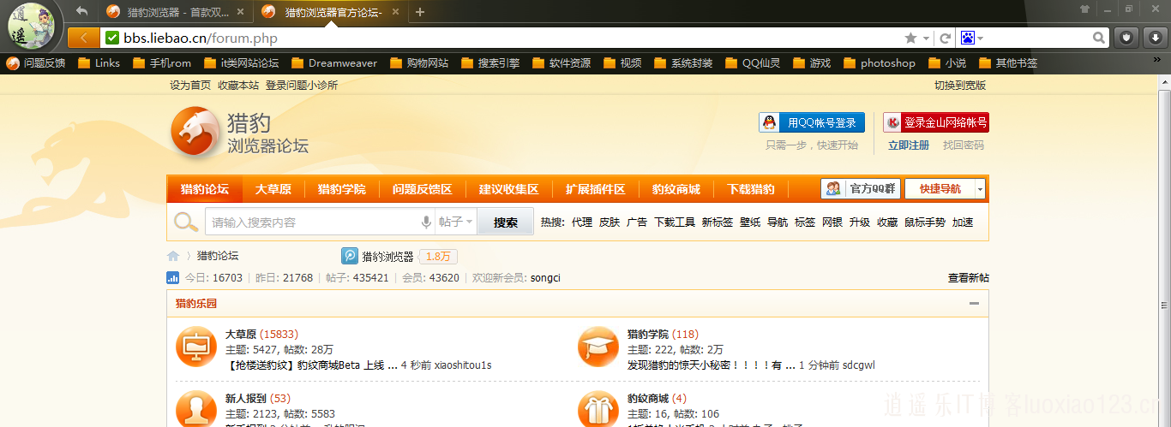Click 切换到宽版 link
The image size is (1171, 427).
click(960, 86)
